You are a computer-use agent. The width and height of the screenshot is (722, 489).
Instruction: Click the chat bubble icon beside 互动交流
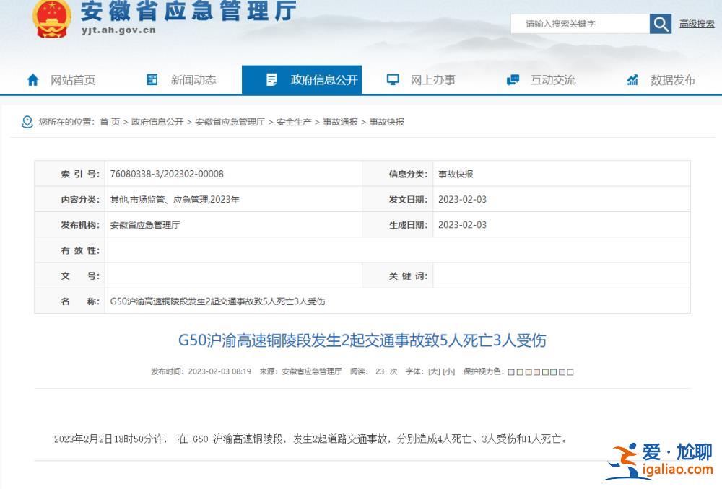(513, 80)
